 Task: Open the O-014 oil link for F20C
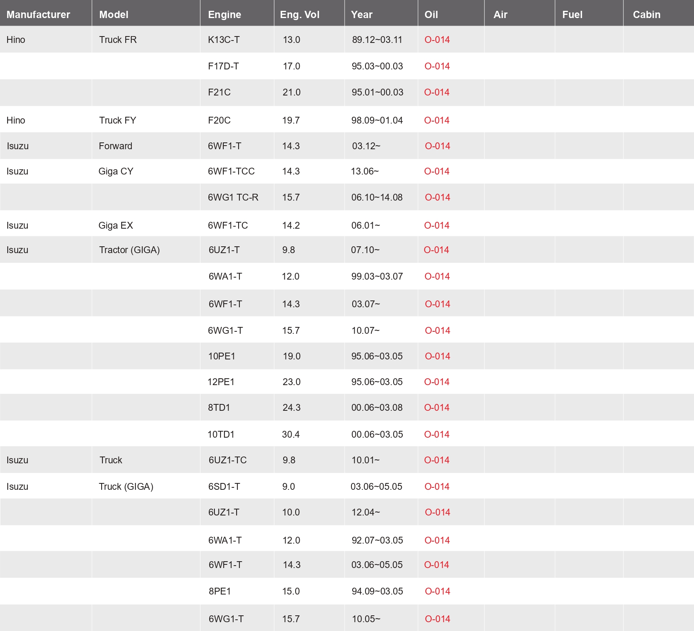click(x=437, y=120)
